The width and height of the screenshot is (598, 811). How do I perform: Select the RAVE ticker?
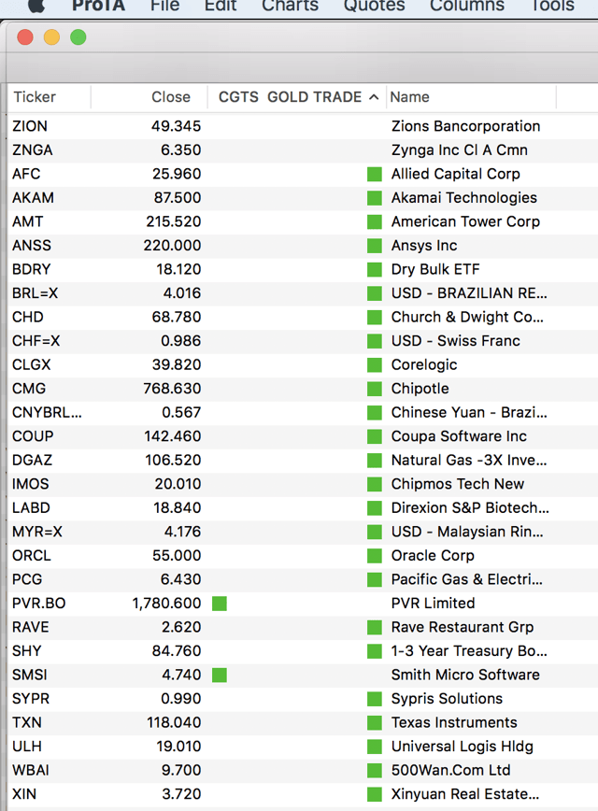pos(31,627)
